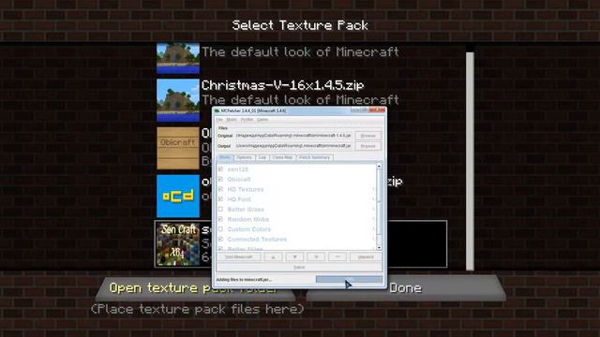The height and width of the screenshot is (337, 600).
Task: Click the mod list scroll up arrow
Action: tap(379, 167)
